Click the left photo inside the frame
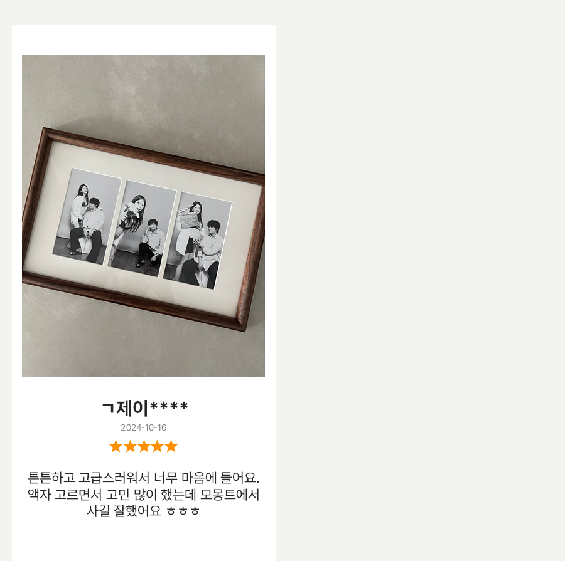 (87, 216)
